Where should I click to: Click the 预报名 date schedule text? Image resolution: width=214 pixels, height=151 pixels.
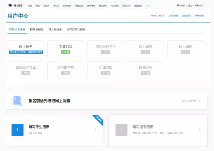point(158,133)
